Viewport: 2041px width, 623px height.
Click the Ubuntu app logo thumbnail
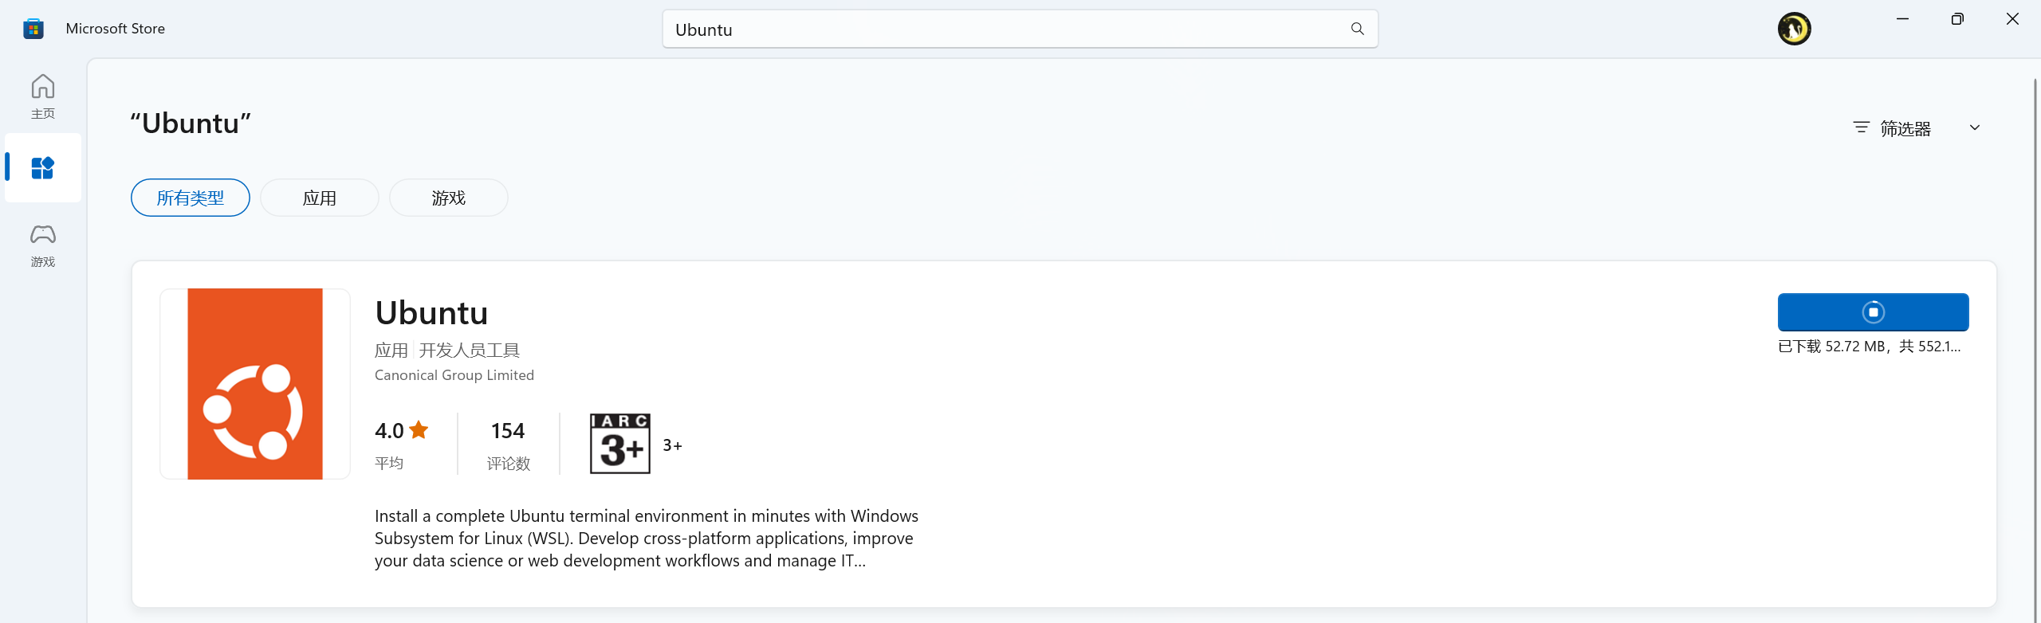[255, 384]
